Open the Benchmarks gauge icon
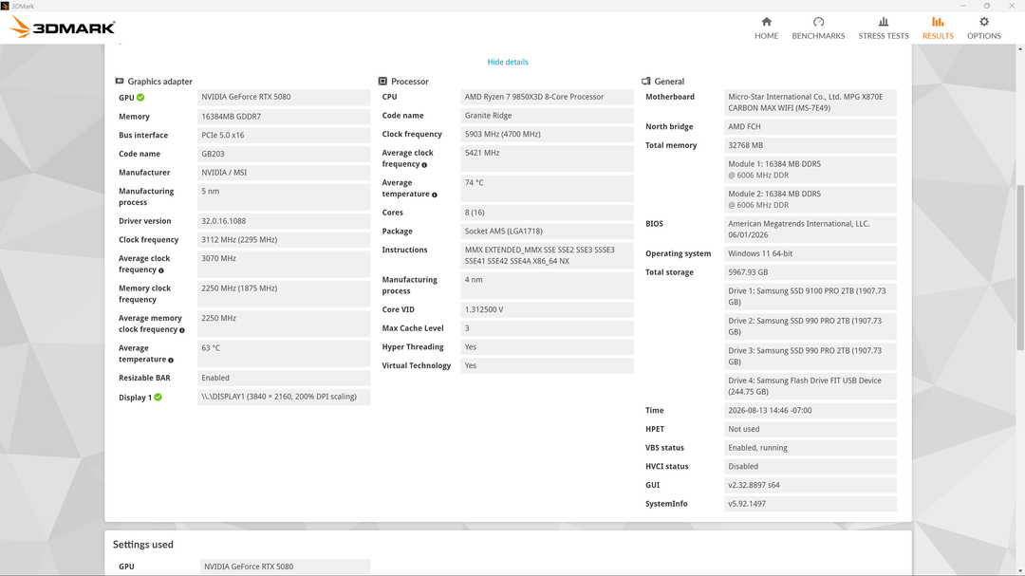1025x576 pixels. (818, 22)
